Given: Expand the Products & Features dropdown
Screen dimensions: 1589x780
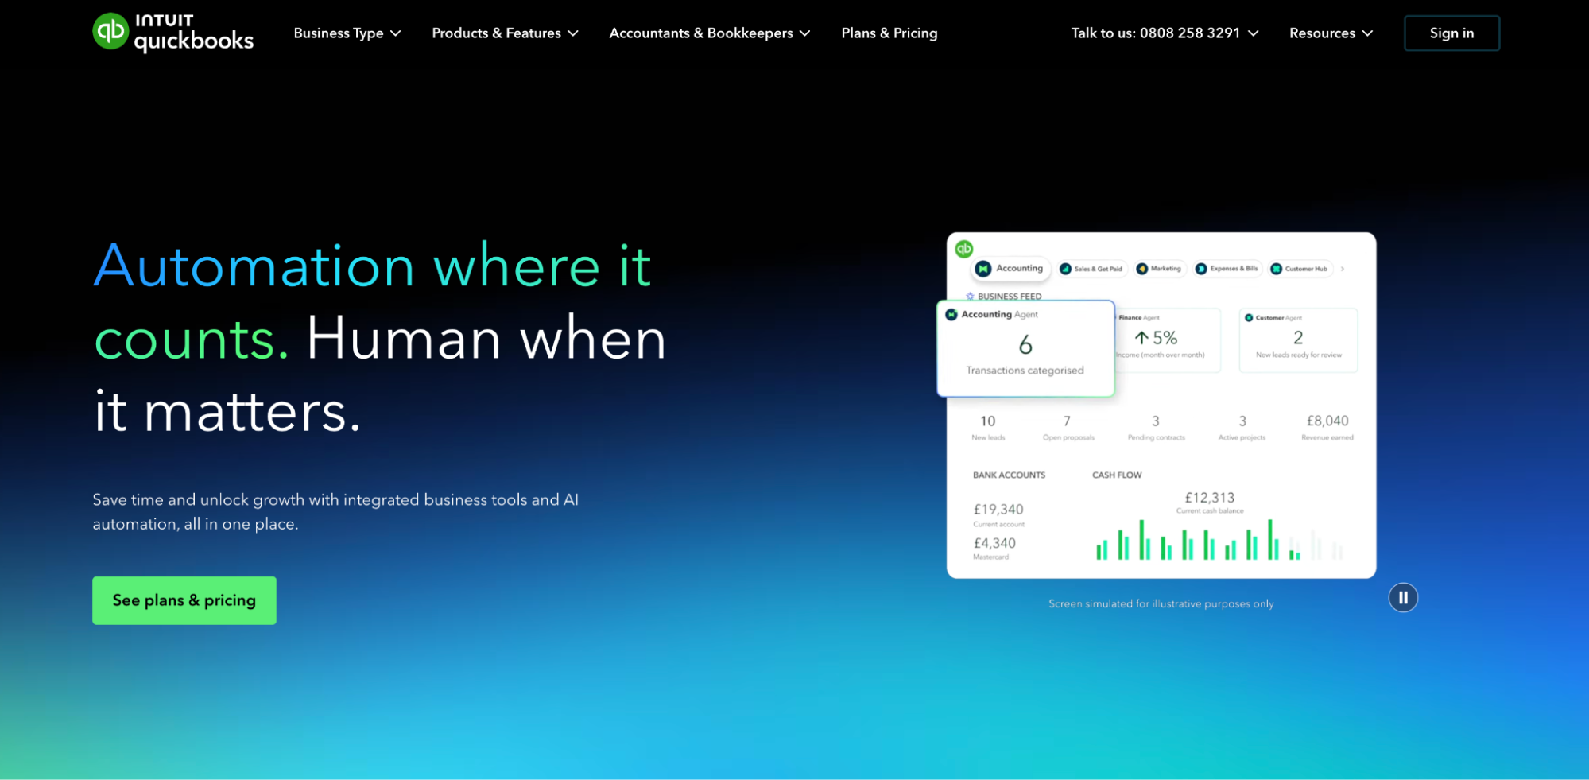Looking at the screenshot, I should [x=505, y=33].
